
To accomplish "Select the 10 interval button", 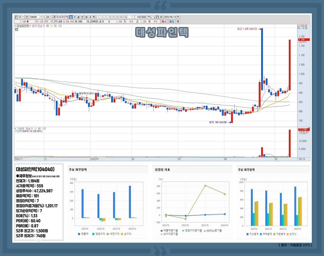I will tap(110, 17).
